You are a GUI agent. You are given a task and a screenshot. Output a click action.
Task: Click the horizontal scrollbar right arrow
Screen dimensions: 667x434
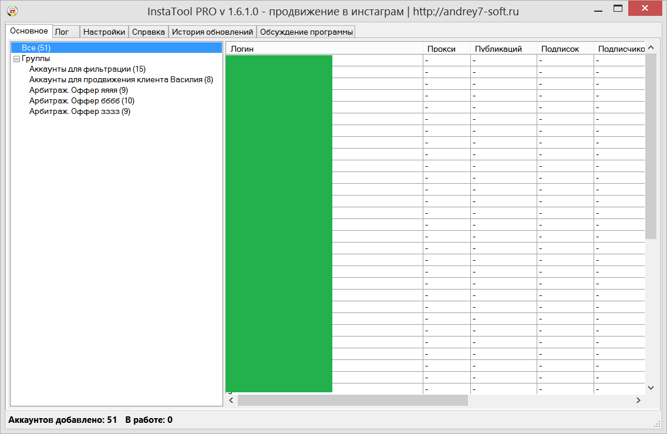coord(638,400)
